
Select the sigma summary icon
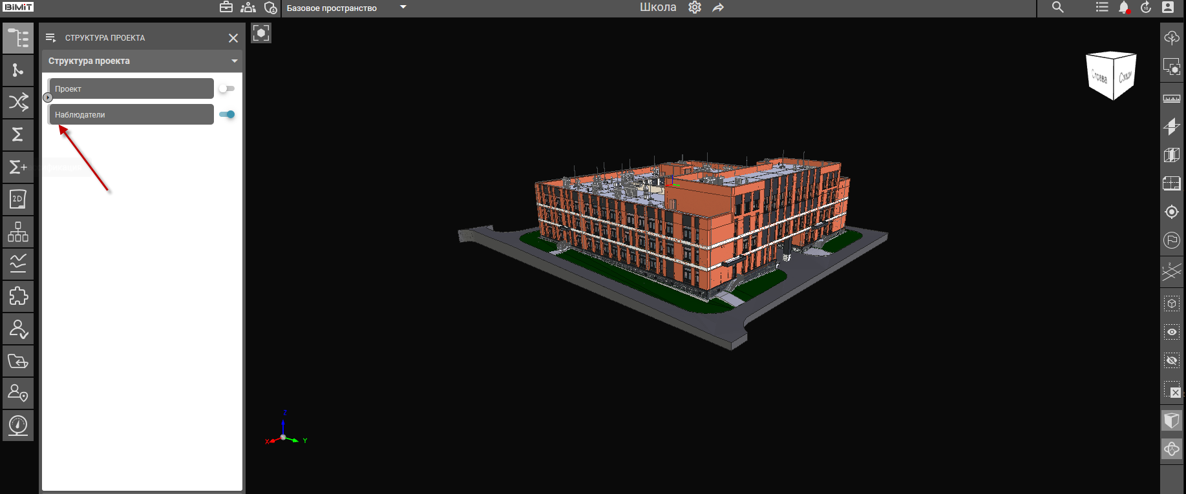[x=18, y=134]
